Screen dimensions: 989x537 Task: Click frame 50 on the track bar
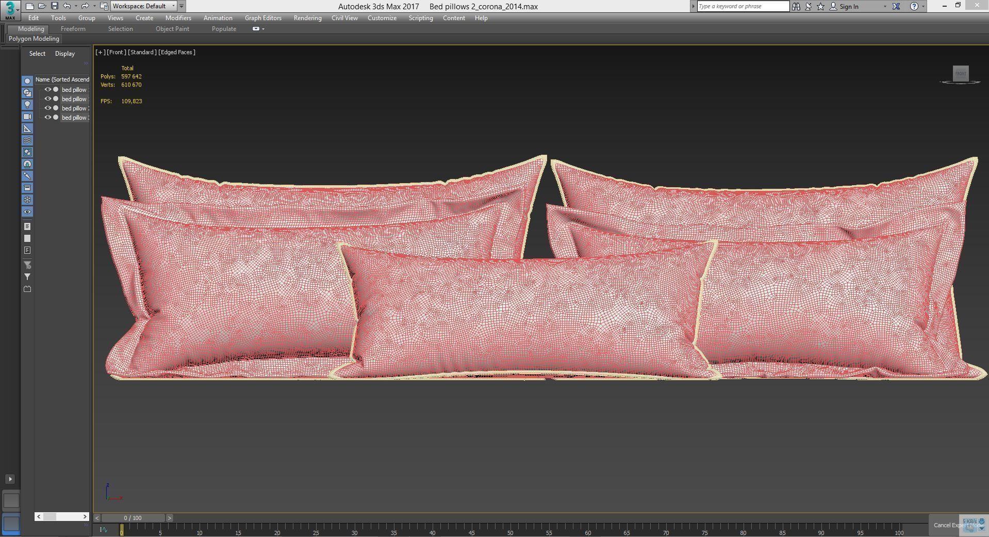click(510, 530)
